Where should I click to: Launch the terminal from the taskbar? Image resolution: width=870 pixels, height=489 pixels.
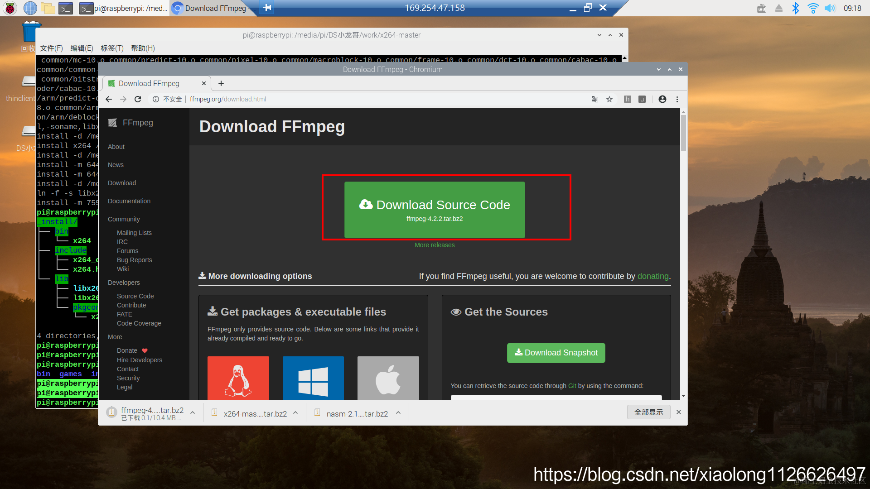(66, 8)
